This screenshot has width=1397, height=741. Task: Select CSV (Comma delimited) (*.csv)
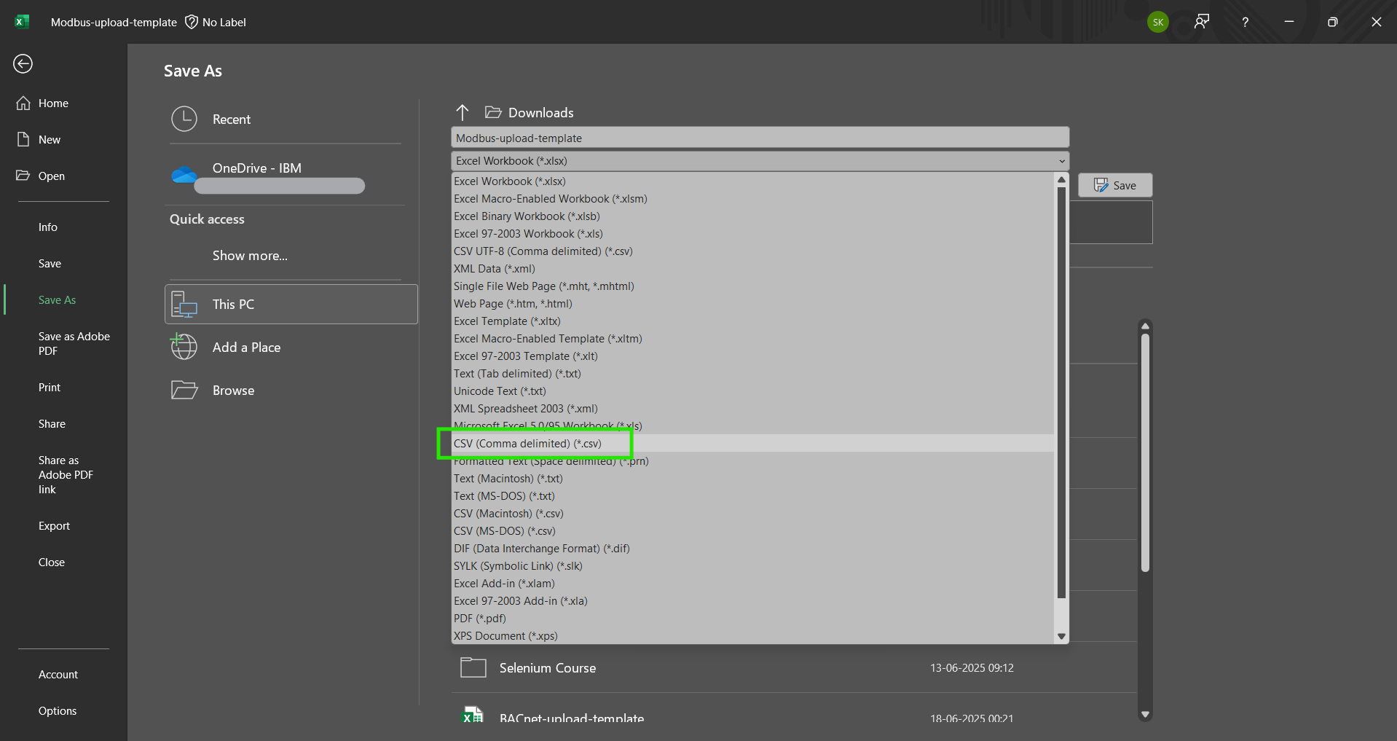(752, 444)
